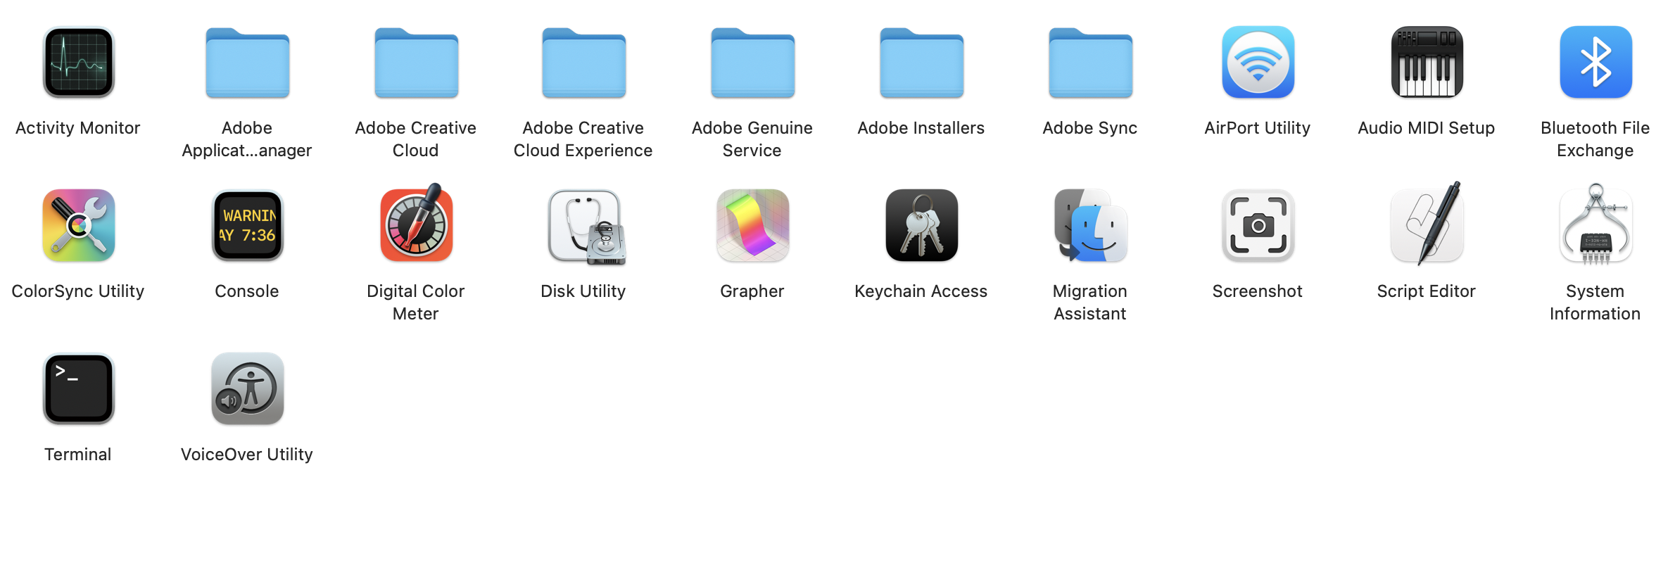The image size is (1675, 570).
Task: Select the Keychain Access keys icon
Action: click(x=922, y=225)
